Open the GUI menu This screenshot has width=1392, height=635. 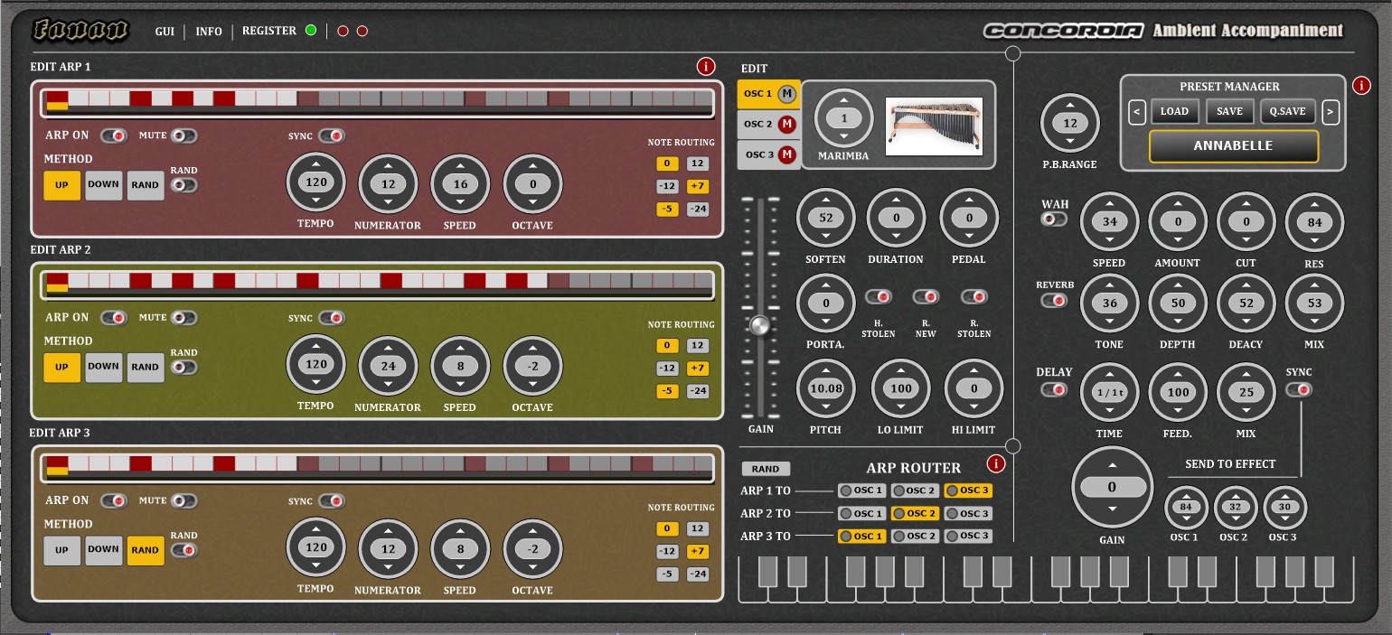165,32
